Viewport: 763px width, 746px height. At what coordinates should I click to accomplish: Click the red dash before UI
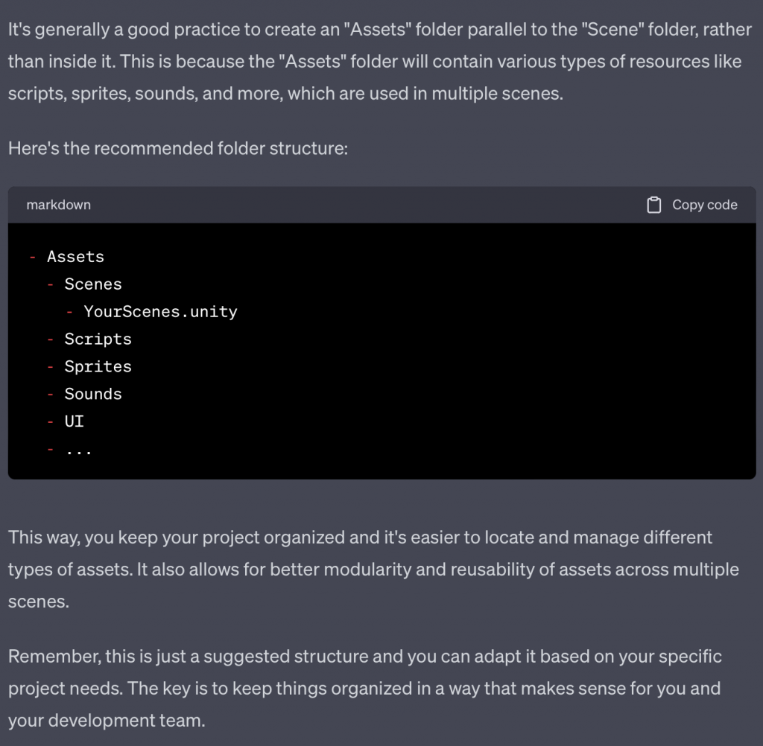point(51,422)
